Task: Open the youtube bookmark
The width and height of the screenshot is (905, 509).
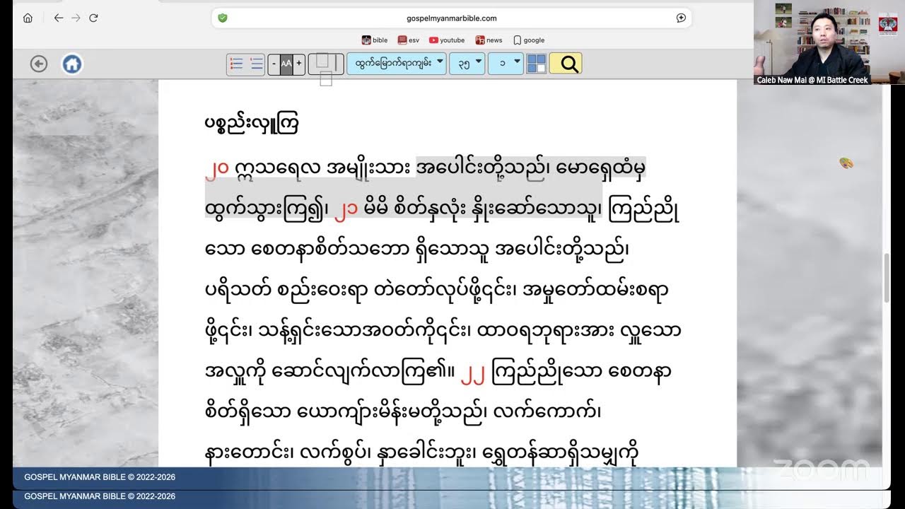Action: click(447, 40)
